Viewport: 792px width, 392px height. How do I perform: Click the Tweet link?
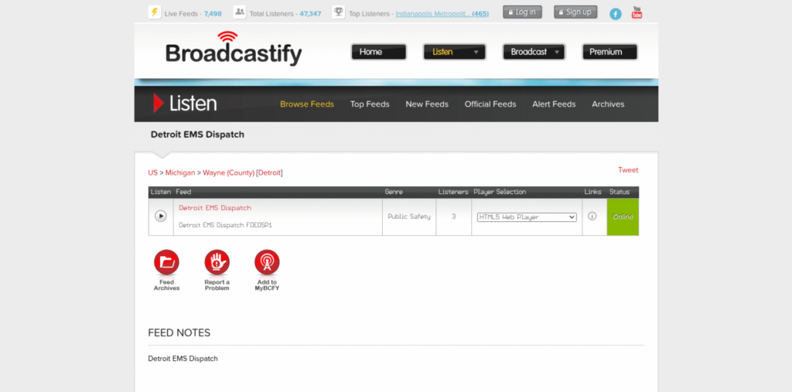coord(628,170)
